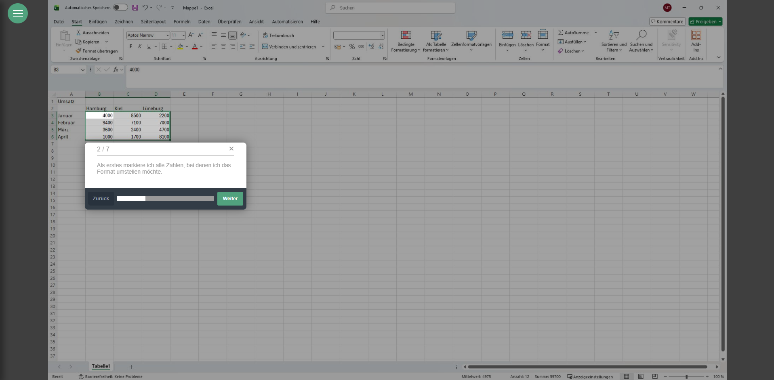Screen dimensions: 774x380
Task: Click Verbinden und zentrieren icon
Action: click(x=265, y=47)
